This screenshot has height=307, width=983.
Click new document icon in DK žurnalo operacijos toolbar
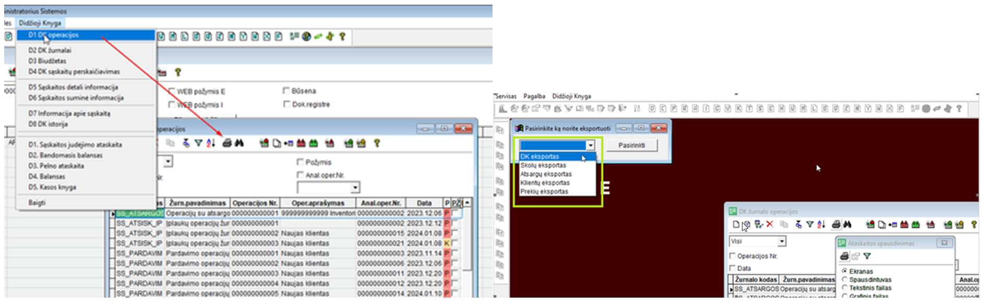tap(736, 225)
